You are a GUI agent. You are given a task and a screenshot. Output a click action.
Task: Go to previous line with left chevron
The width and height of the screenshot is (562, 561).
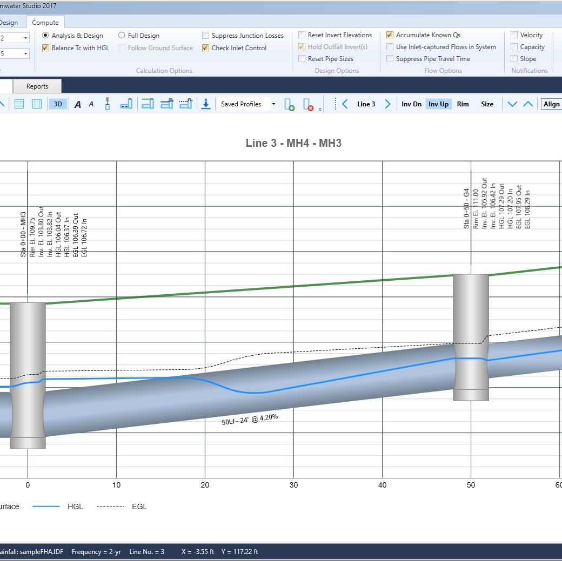(x=345, y=104)
